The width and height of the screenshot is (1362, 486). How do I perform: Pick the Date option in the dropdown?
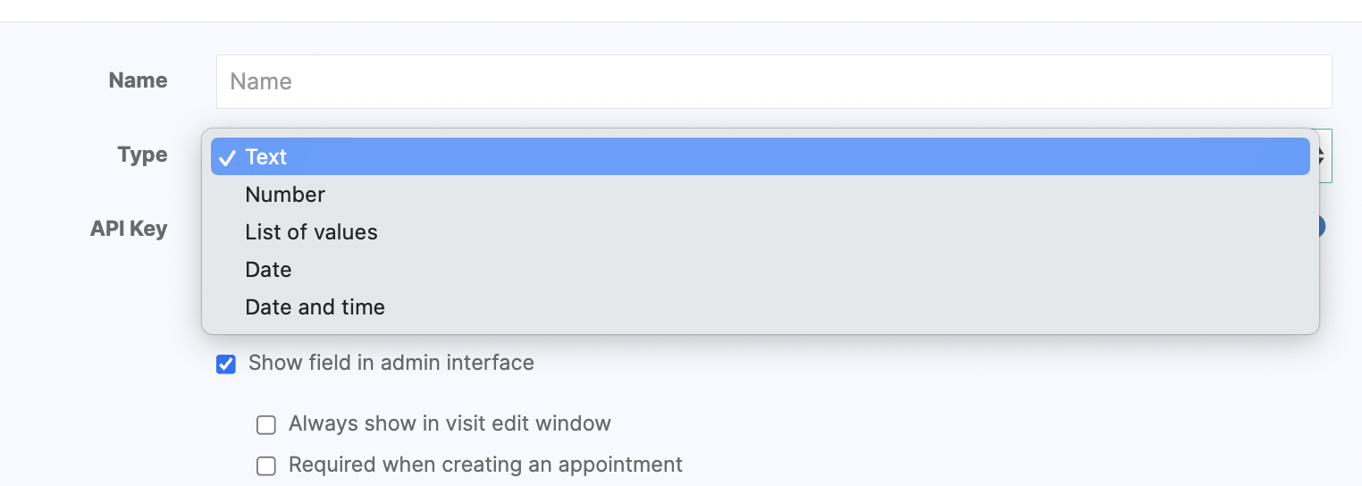point(268,270)
